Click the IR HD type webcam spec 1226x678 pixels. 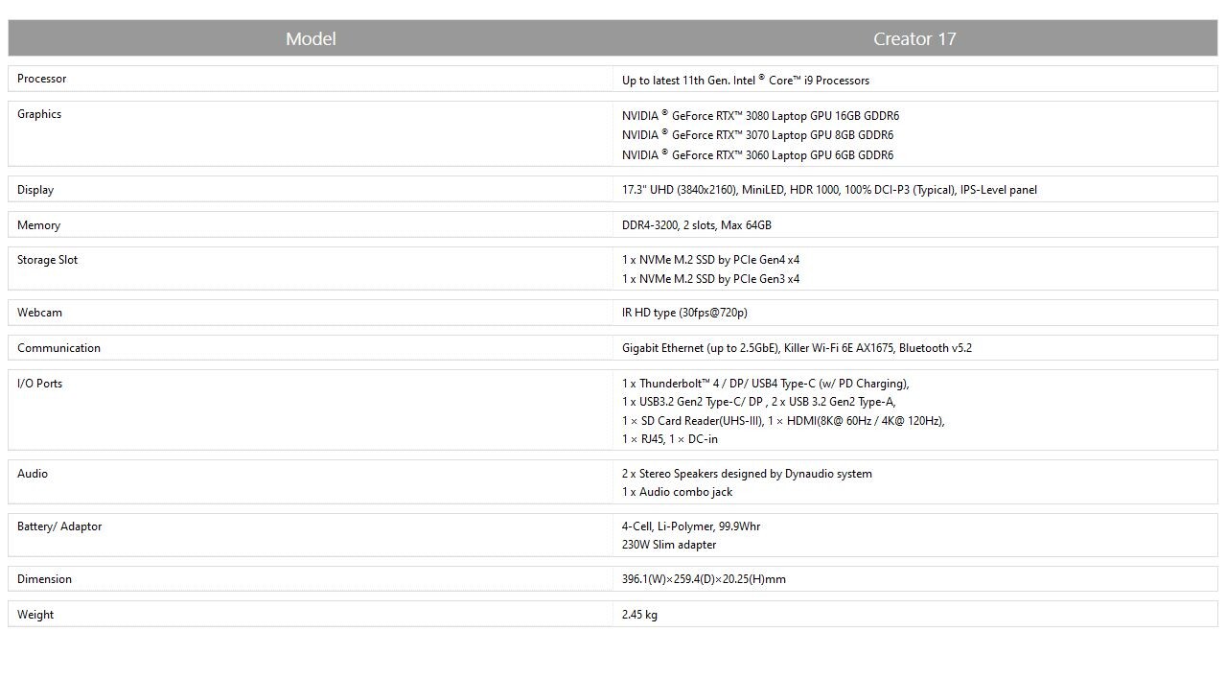[x=684, y=313]
